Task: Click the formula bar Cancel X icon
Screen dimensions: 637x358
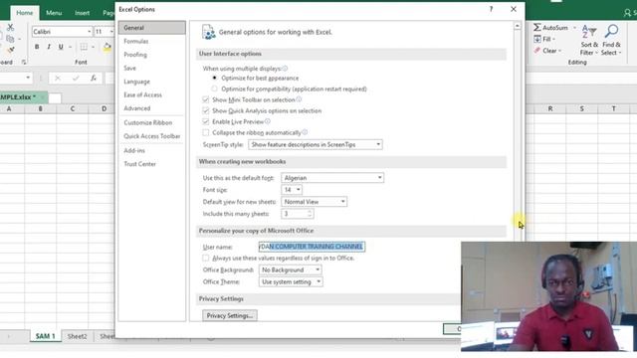Action: [x=58, y=78]
